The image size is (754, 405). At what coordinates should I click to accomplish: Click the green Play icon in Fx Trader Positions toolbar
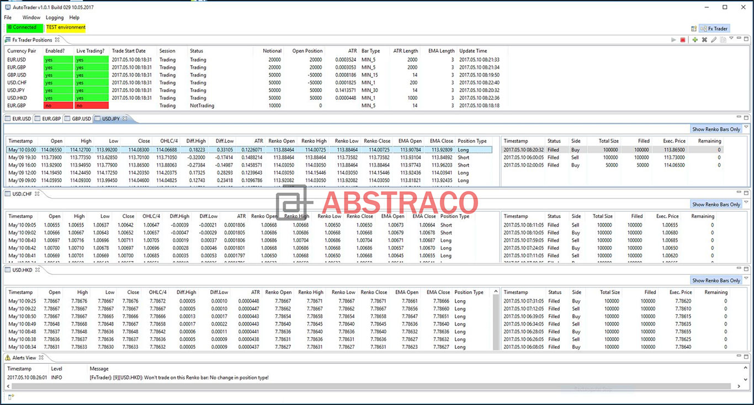point(674,39)
